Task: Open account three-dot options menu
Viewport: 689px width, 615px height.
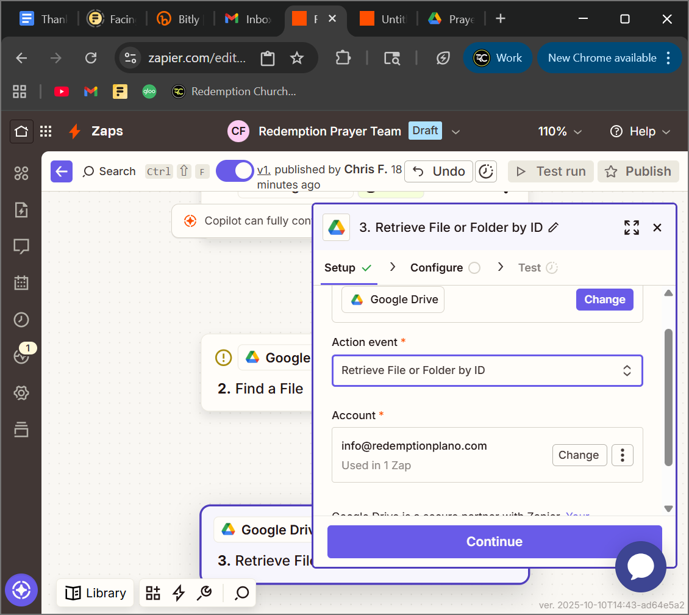Action: [623, 455]
